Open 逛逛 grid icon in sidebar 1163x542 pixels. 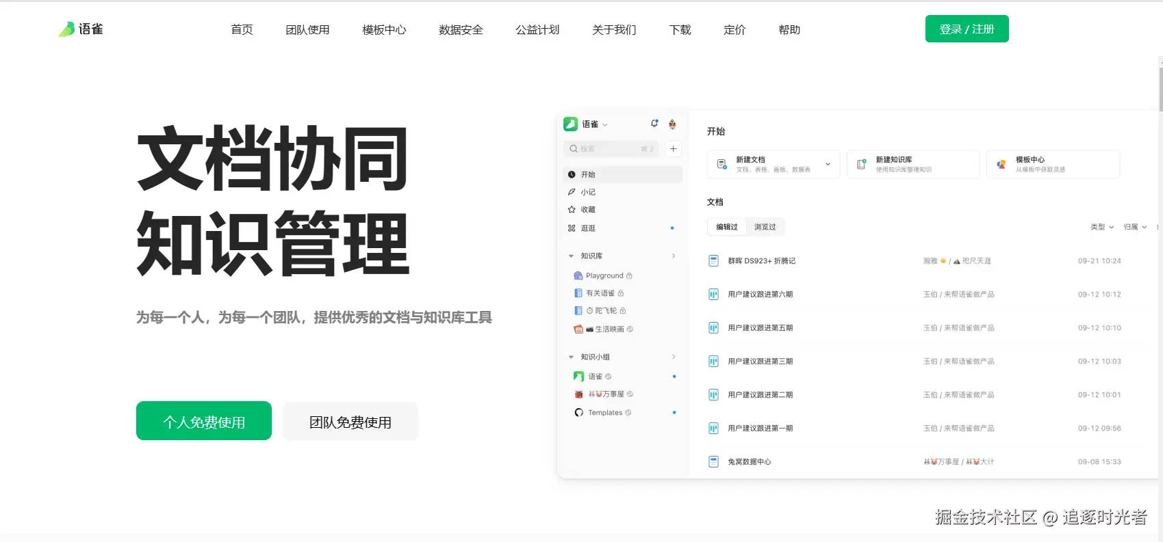point(572,228)
